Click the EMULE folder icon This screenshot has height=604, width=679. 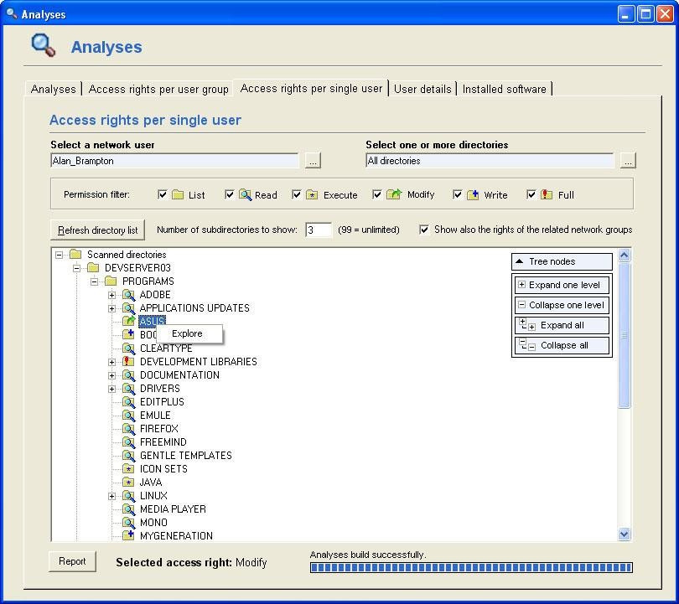click(128, 416)
